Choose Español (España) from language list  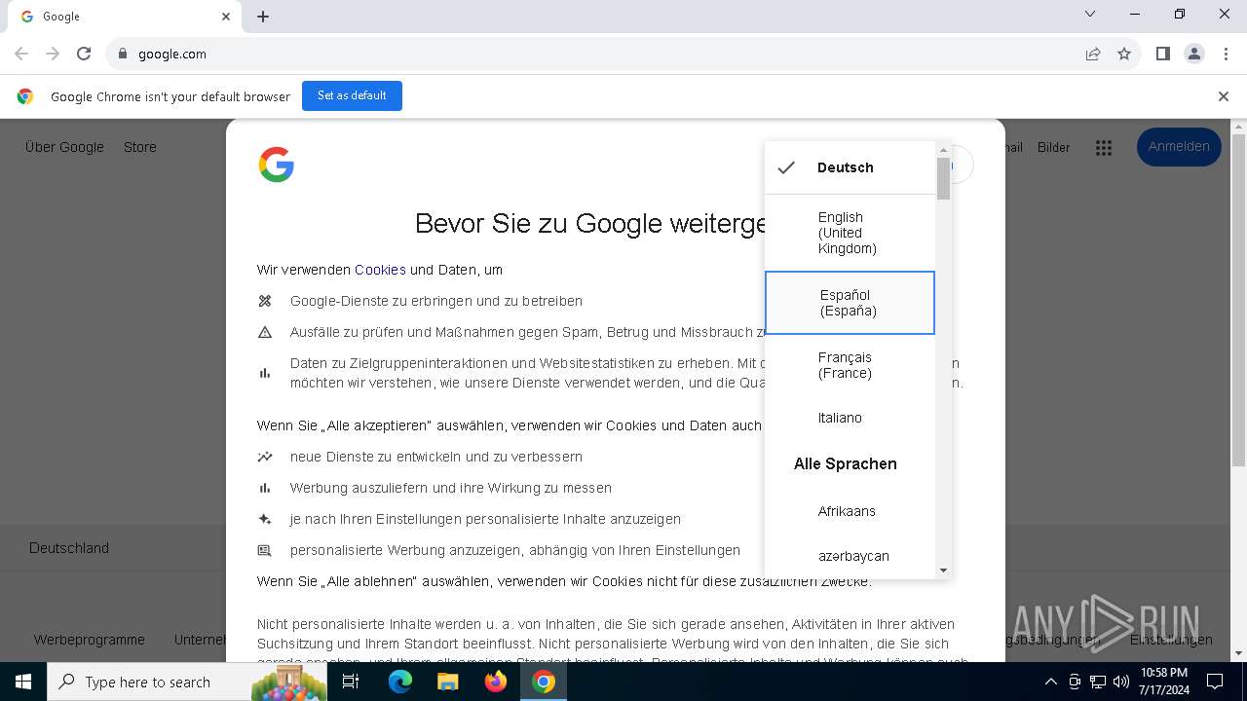pyautogui.click(x=850, y=303)
